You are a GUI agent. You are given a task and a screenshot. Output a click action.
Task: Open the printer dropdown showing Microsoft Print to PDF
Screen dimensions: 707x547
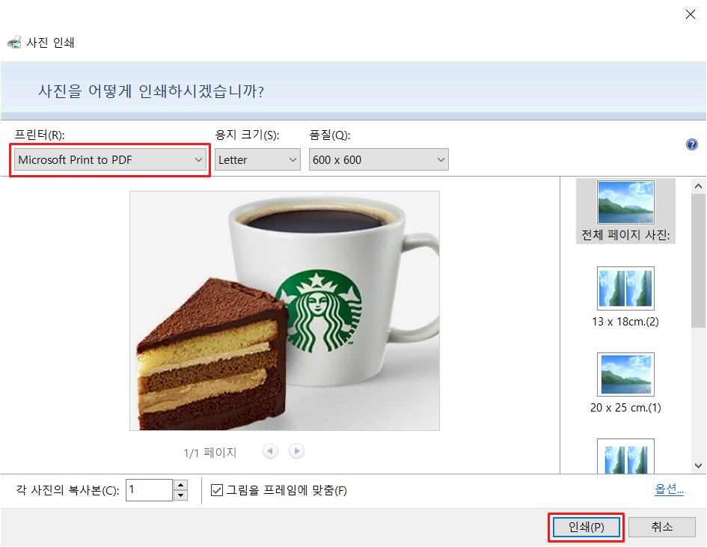tap(110, 159)
